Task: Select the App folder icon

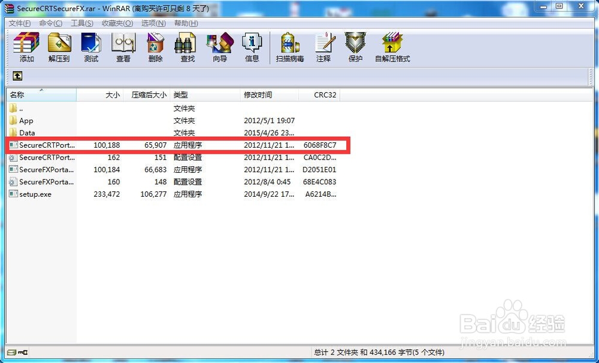Action: (13, 120)
